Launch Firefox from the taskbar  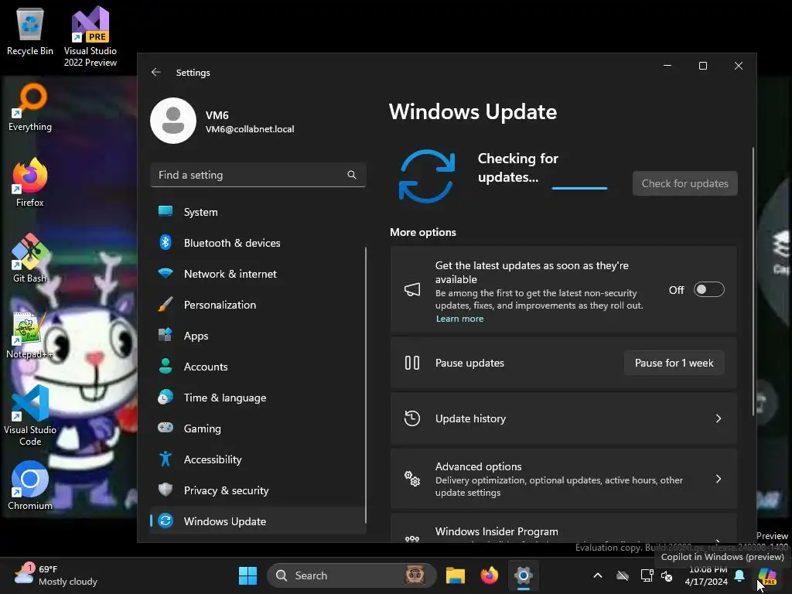[489, 575]
